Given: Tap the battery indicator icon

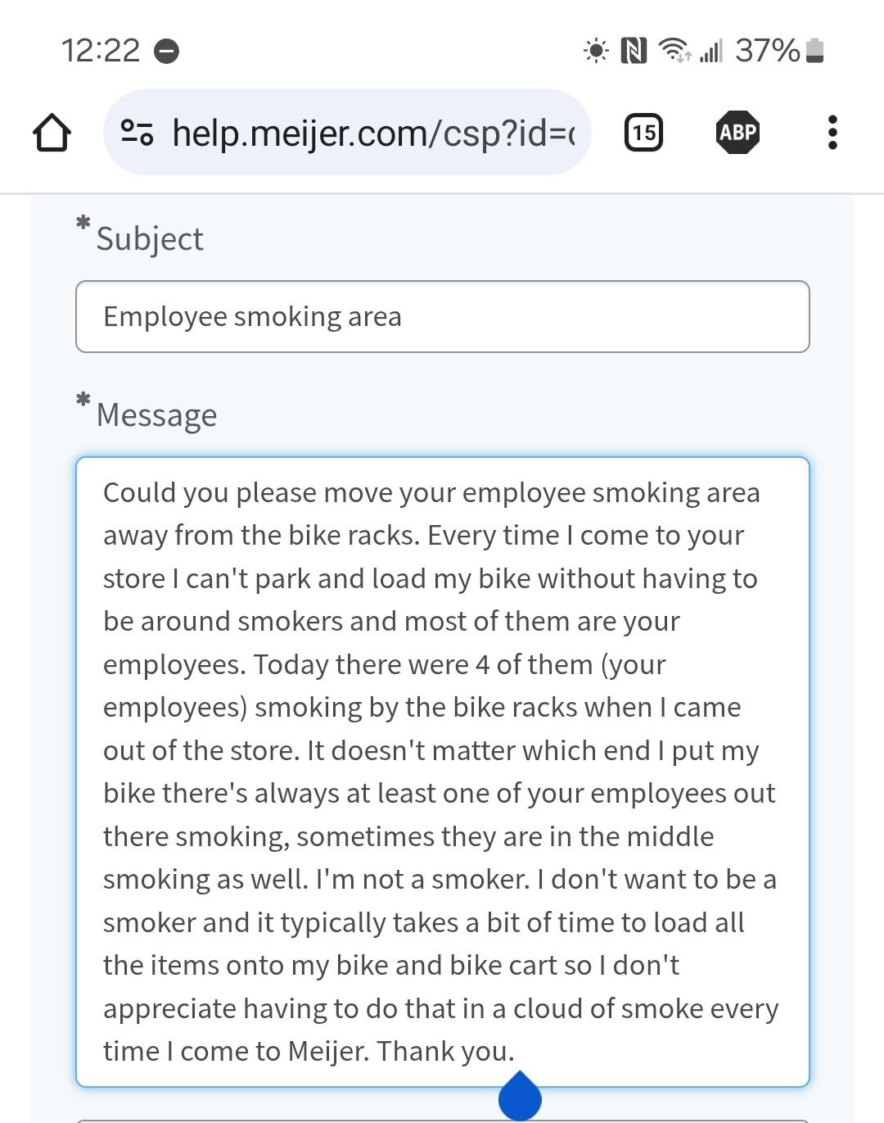Looking at the screenshot, I should (x=814, y=51).
